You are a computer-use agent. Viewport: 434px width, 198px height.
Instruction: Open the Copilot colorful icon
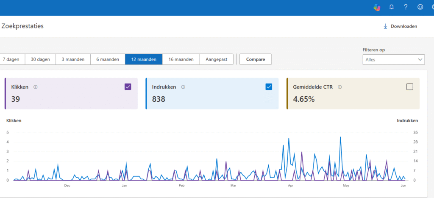377,8
